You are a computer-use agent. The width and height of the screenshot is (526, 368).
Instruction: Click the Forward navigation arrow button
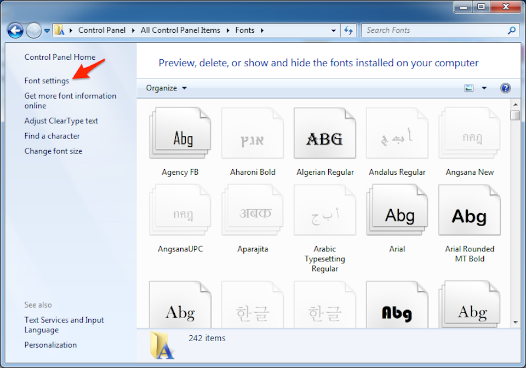(33, 31)
